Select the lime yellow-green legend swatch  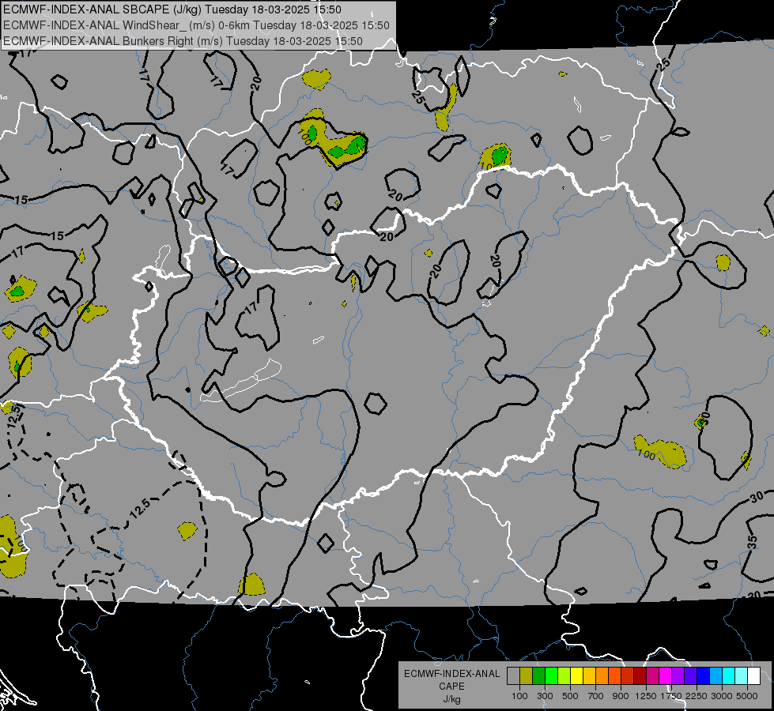(x=564, y=676)
